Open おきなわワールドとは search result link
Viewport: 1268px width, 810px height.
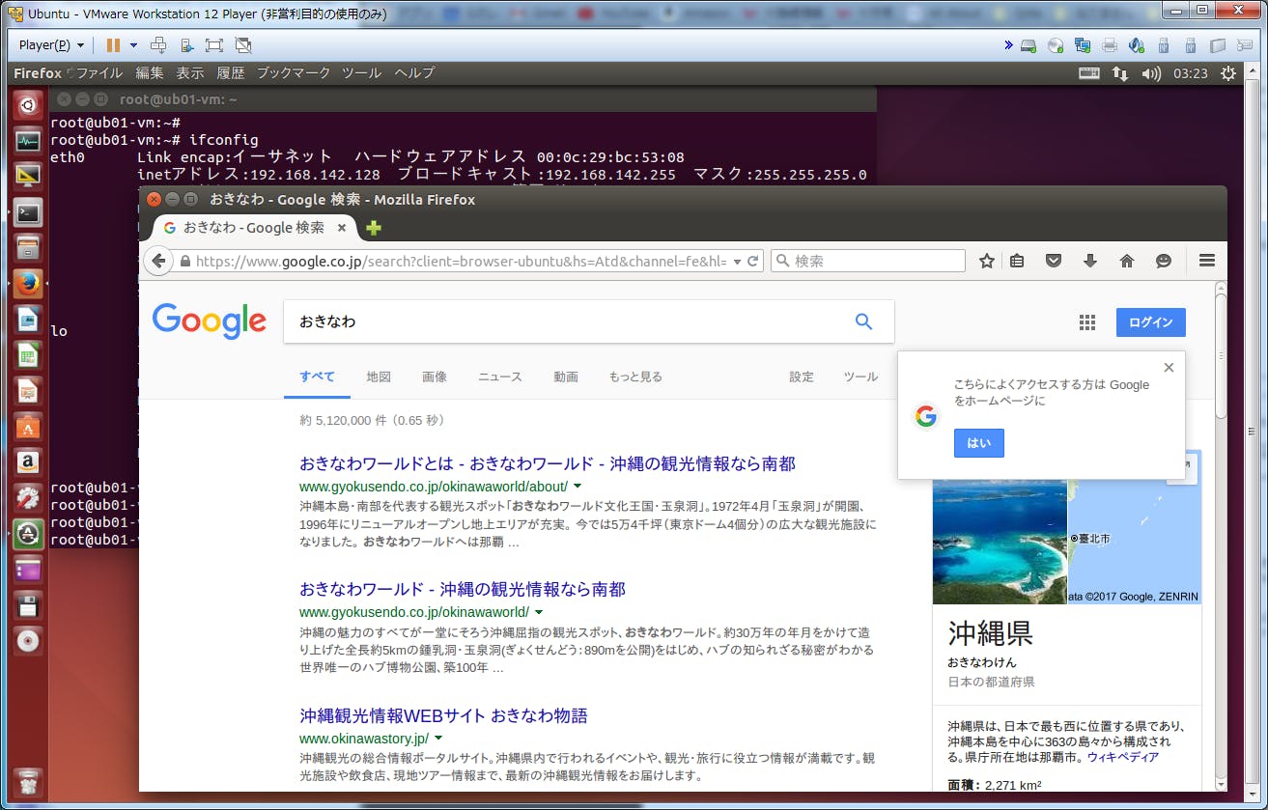tap(548, 463)
